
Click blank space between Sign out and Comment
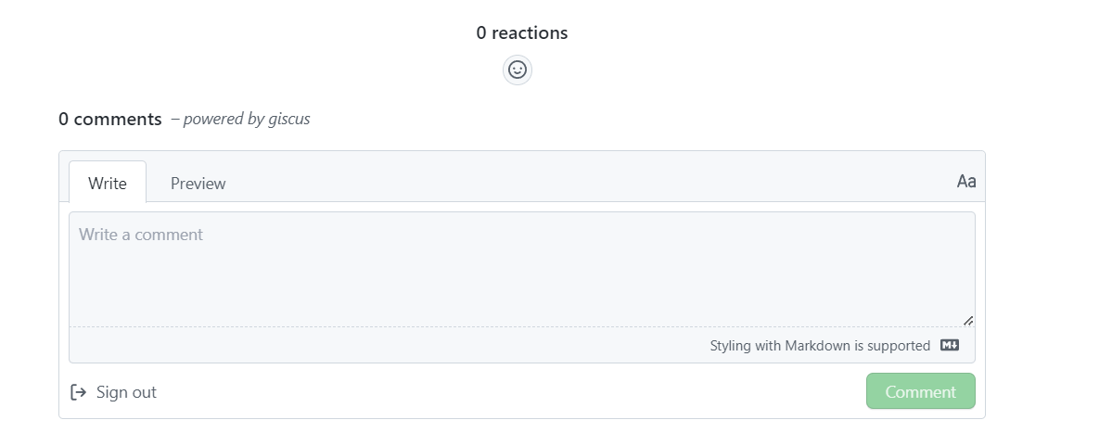coord(510,391)
